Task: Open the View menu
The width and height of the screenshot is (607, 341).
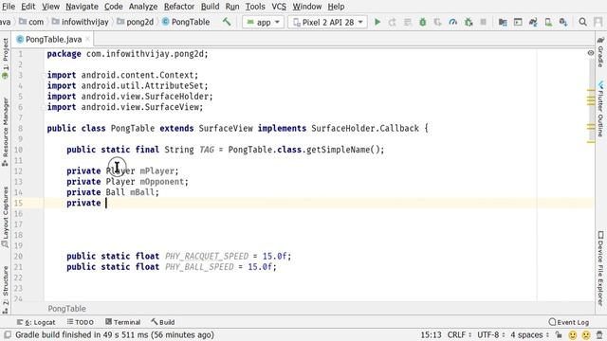Action: click(x=50, y=7)
